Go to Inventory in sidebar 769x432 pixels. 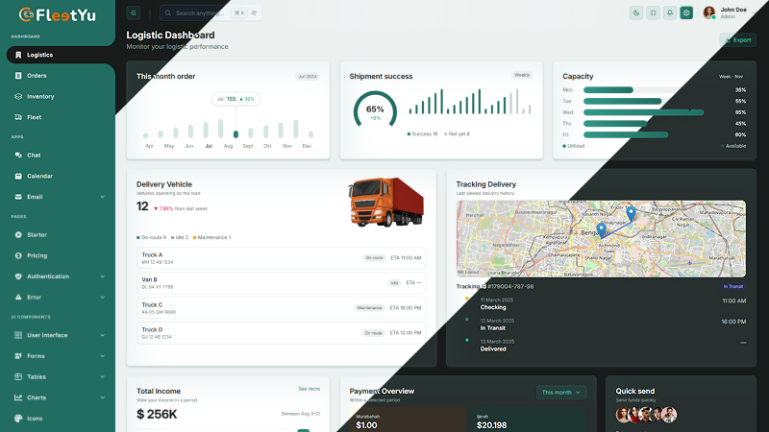tap(40, 96)
